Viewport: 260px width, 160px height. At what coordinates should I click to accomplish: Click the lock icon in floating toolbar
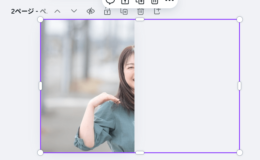tap(125, 2)
